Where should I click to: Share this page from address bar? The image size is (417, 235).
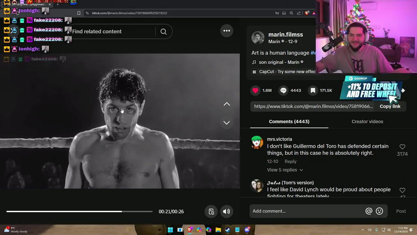pos(299,13)
